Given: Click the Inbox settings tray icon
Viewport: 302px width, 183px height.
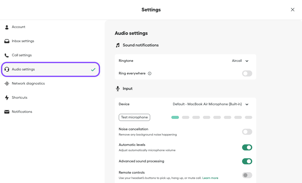Looking at the screenshot, I should coord(7,41).
